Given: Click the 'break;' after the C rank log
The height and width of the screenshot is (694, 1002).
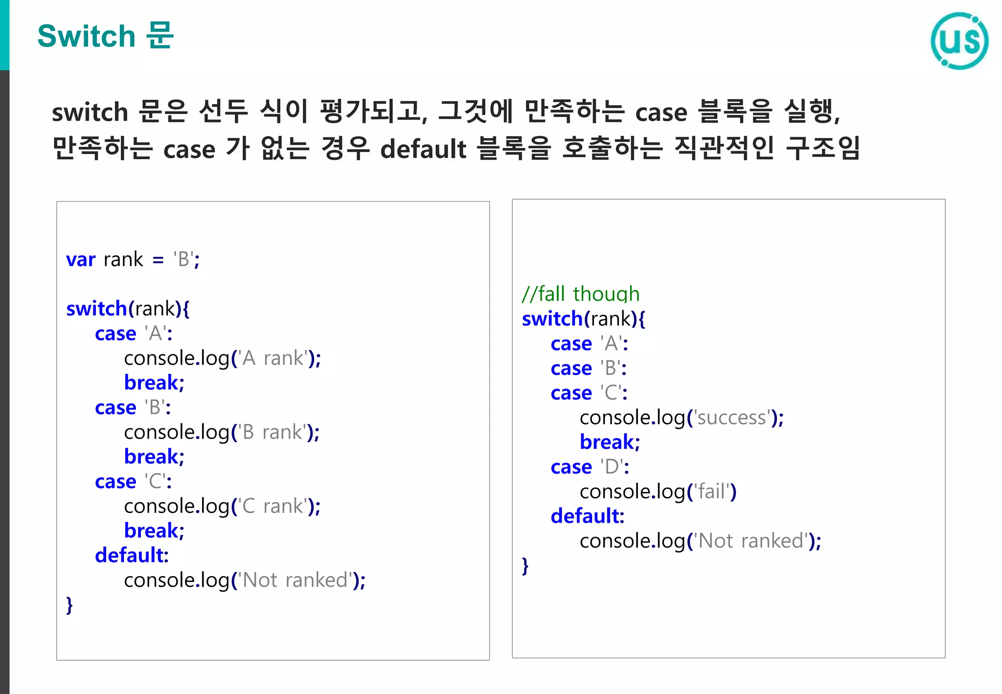Looking at the screenshot, I should pos(154,531).
